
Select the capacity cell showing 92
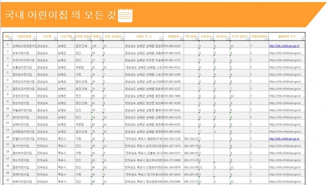[97, 123]
